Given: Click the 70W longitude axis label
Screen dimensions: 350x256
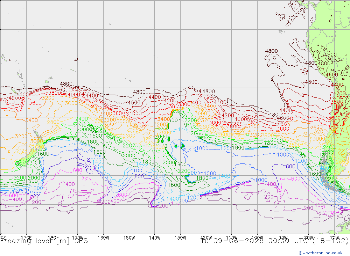Looking at the screenshot, I should click(x=334, y=238).
